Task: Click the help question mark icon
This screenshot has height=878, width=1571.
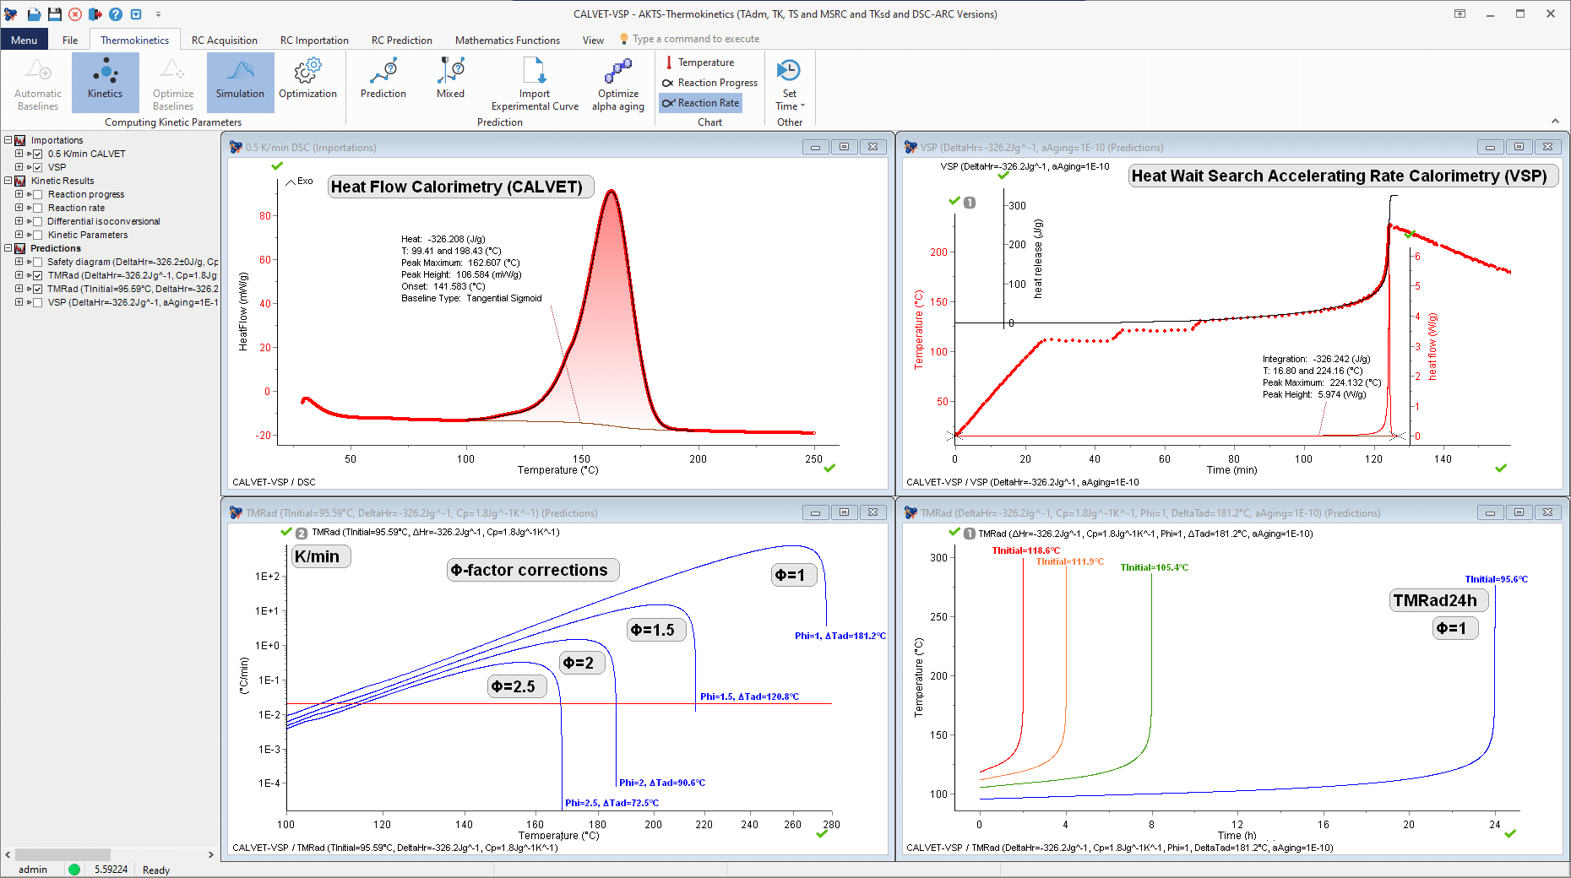Action: [116, 14]
